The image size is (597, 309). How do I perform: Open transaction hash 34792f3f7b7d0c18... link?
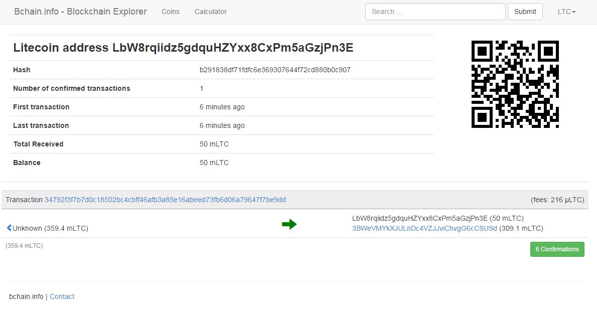coord(165,200)
